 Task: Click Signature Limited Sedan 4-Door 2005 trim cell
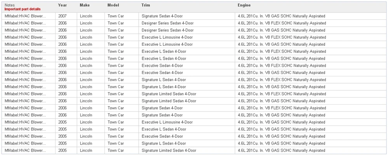169,150
